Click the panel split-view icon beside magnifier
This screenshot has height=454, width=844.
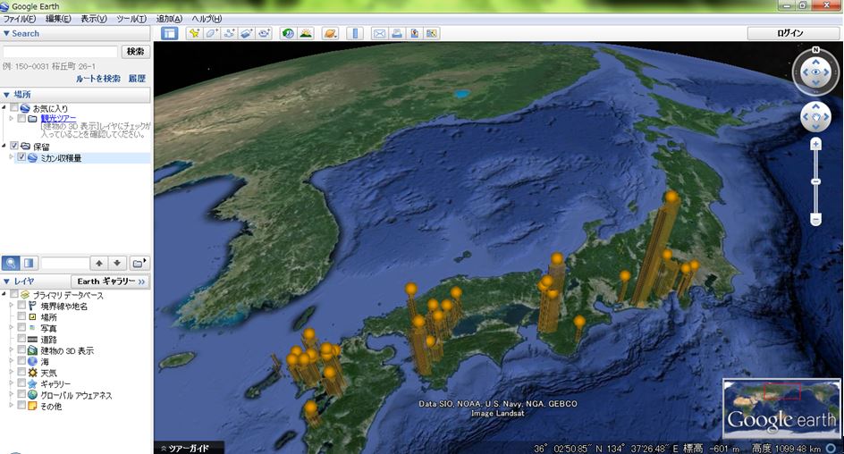29,263
